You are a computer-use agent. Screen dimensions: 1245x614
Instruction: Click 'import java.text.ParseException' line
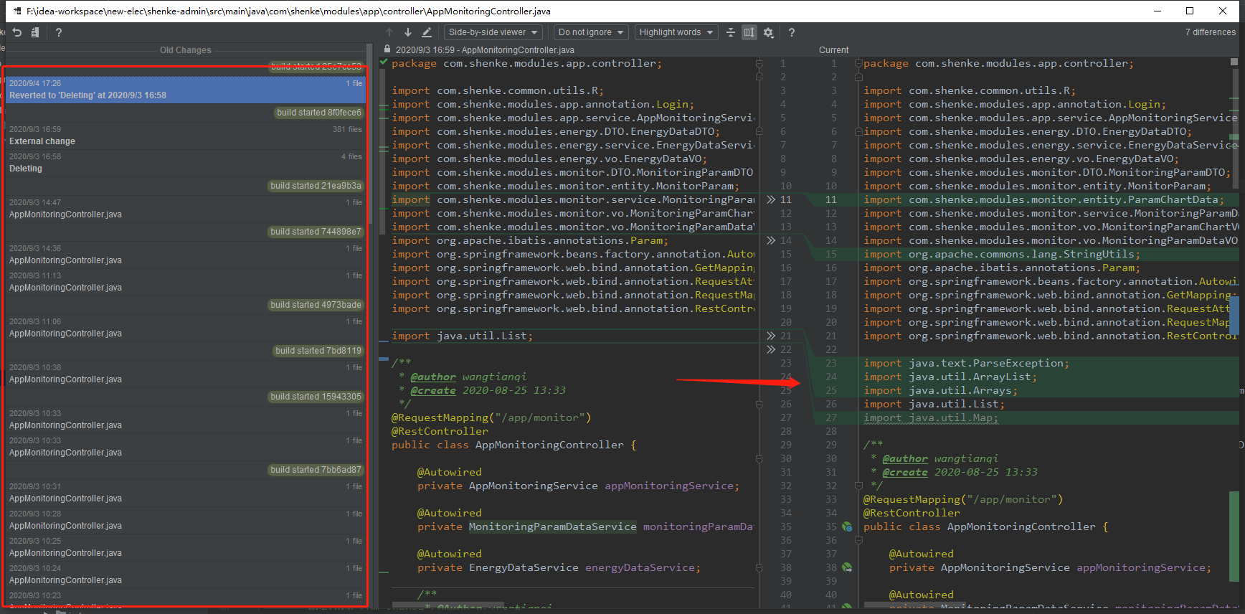click(966, 364)
